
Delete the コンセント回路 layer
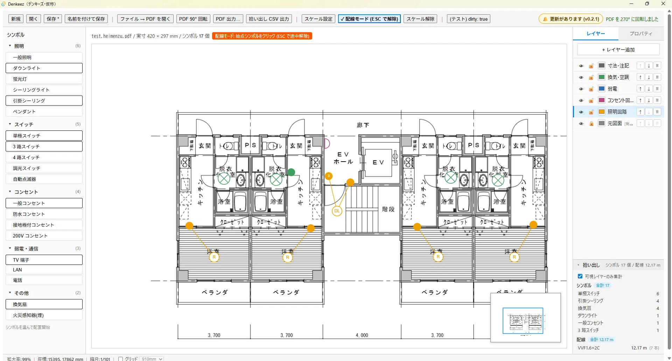(x=657, y=100)
